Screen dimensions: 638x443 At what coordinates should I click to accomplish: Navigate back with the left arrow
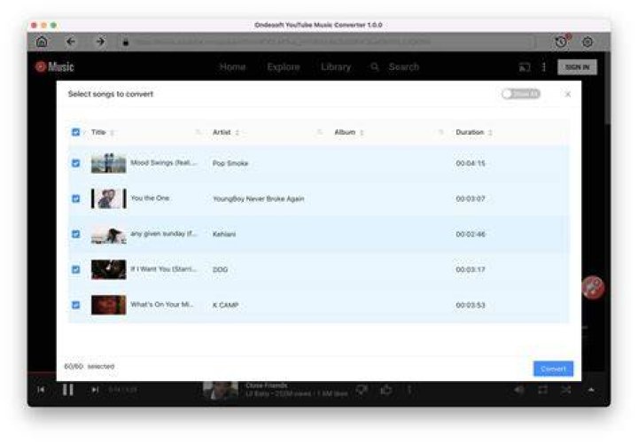coord(71,42)
